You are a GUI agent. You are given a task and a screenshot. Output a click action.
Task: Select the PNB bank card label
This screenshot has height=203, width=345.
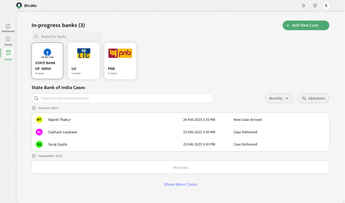click(x=111, y=68)
